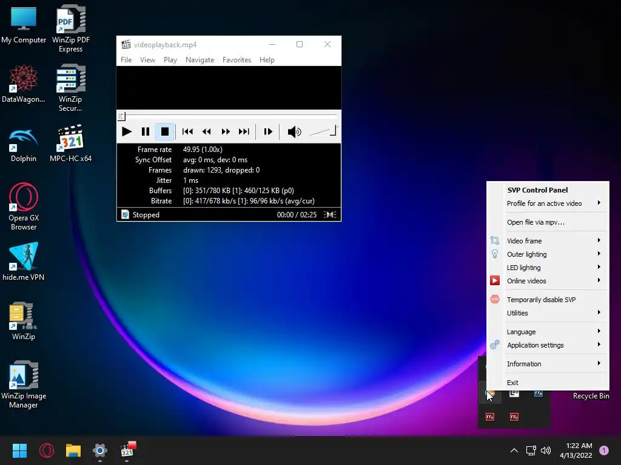The height and width of the screenshot is (465, 621).
Task: Click Temporarily disable SVP
Action: pos(548,300)
